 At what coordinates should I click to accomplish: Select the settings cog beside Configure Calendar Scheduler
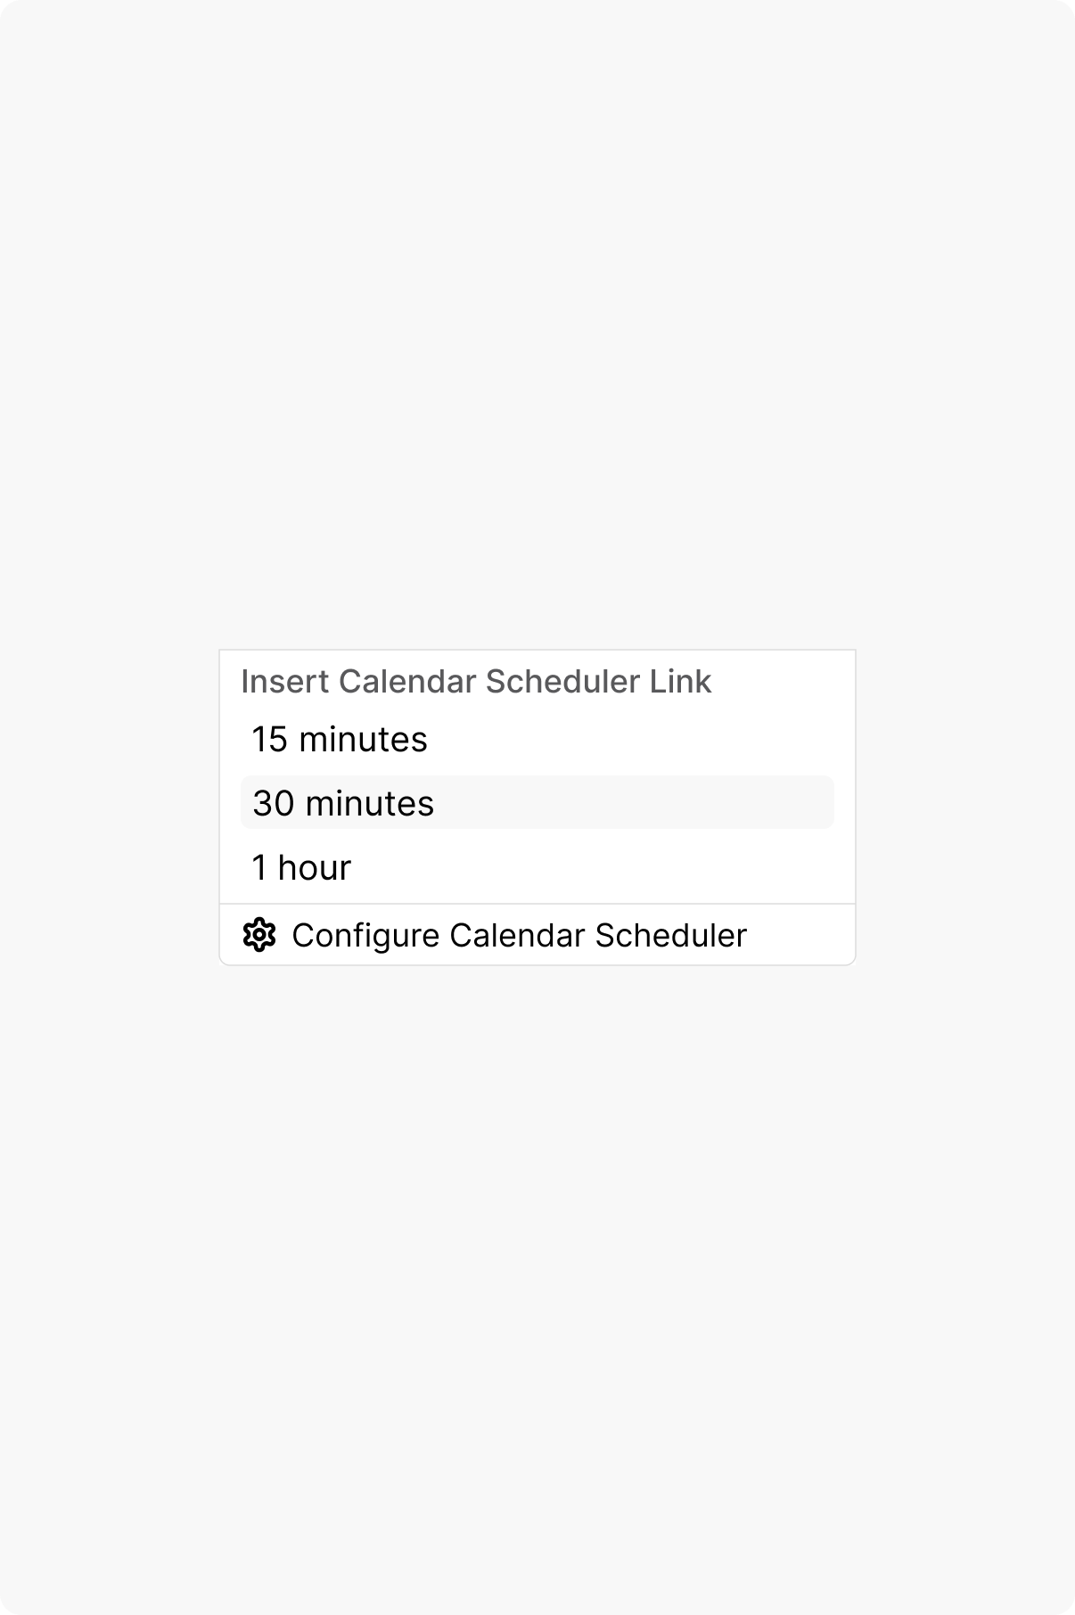258,934
